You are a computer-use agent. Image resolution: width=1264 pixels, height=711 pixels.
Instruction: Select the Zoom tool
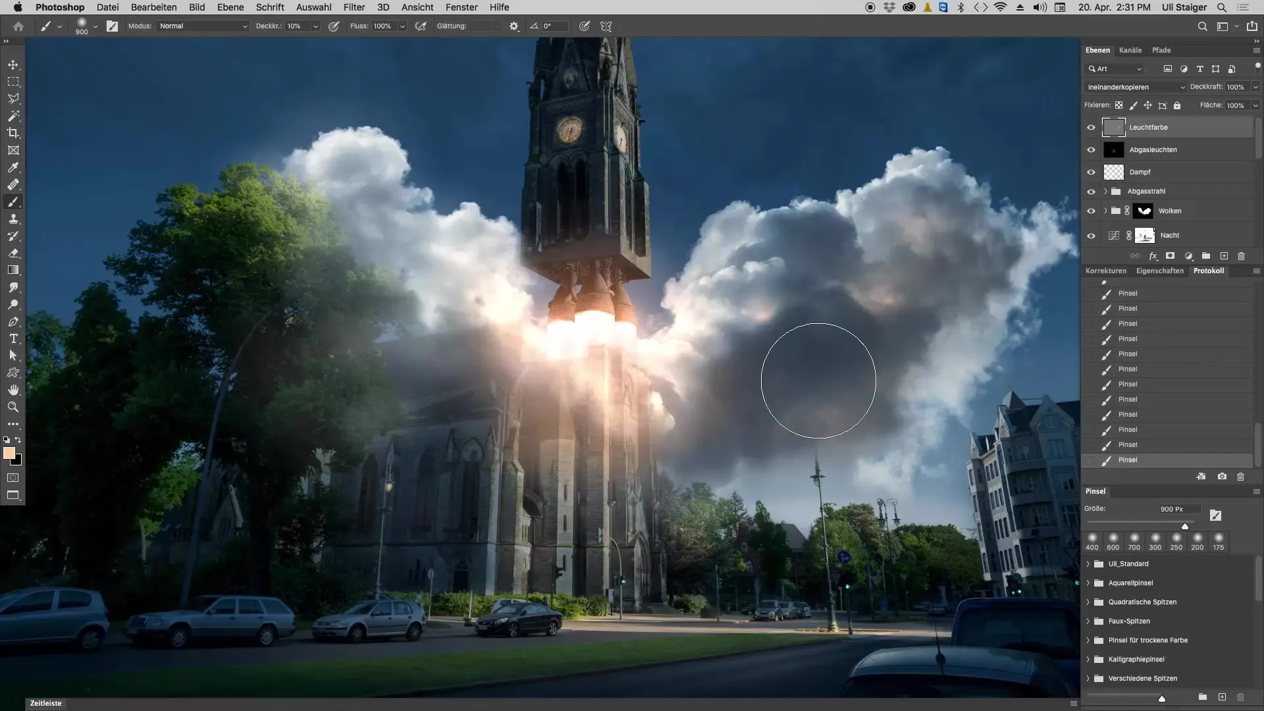[x=13, y=407]
